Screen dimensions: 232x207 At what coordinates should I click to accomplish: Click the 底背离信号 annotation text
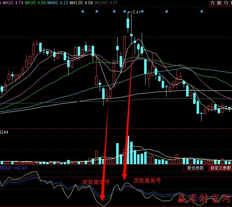[96, 182]
